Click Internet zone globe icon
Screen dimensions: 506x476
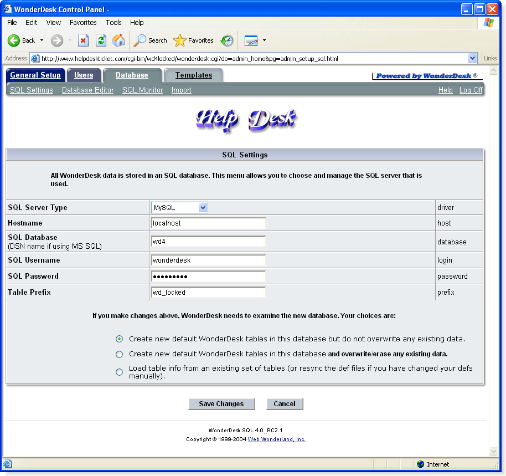pyautogui.click(x=420, y=464)
